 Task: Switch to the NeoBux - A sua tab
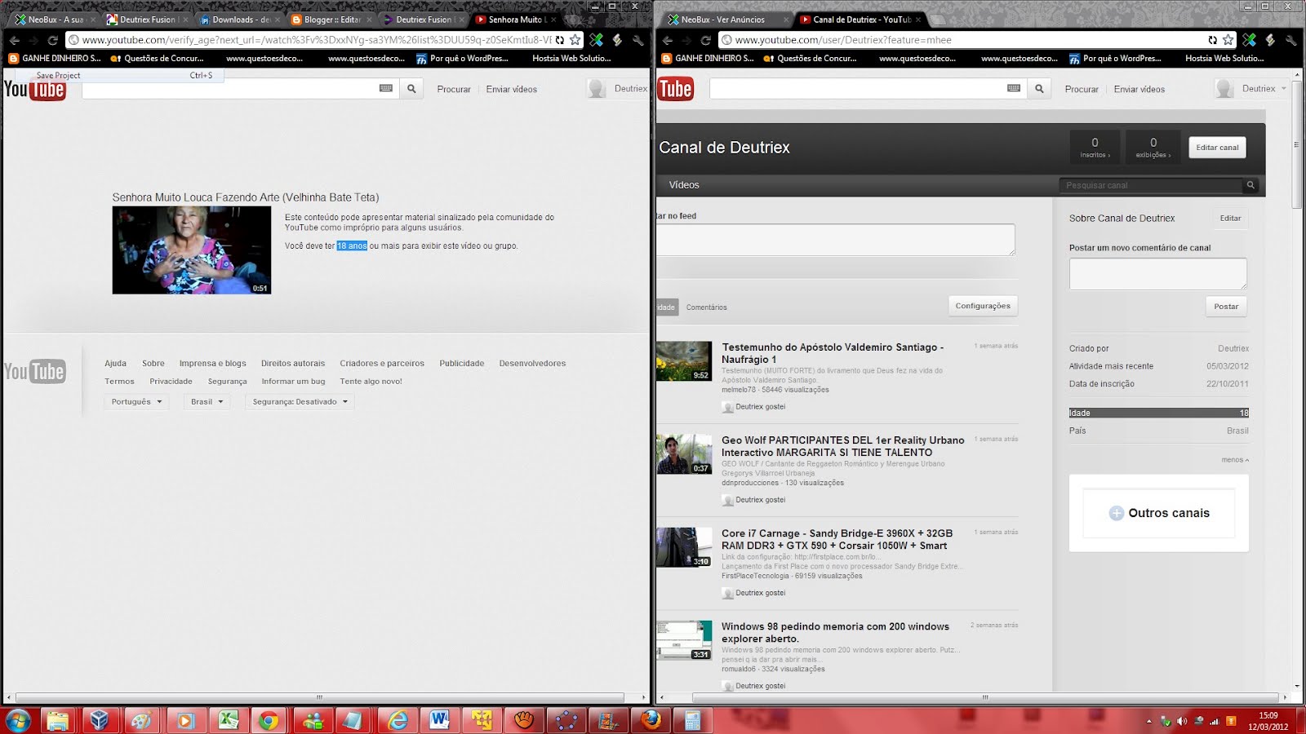click(x=56, y=20)
